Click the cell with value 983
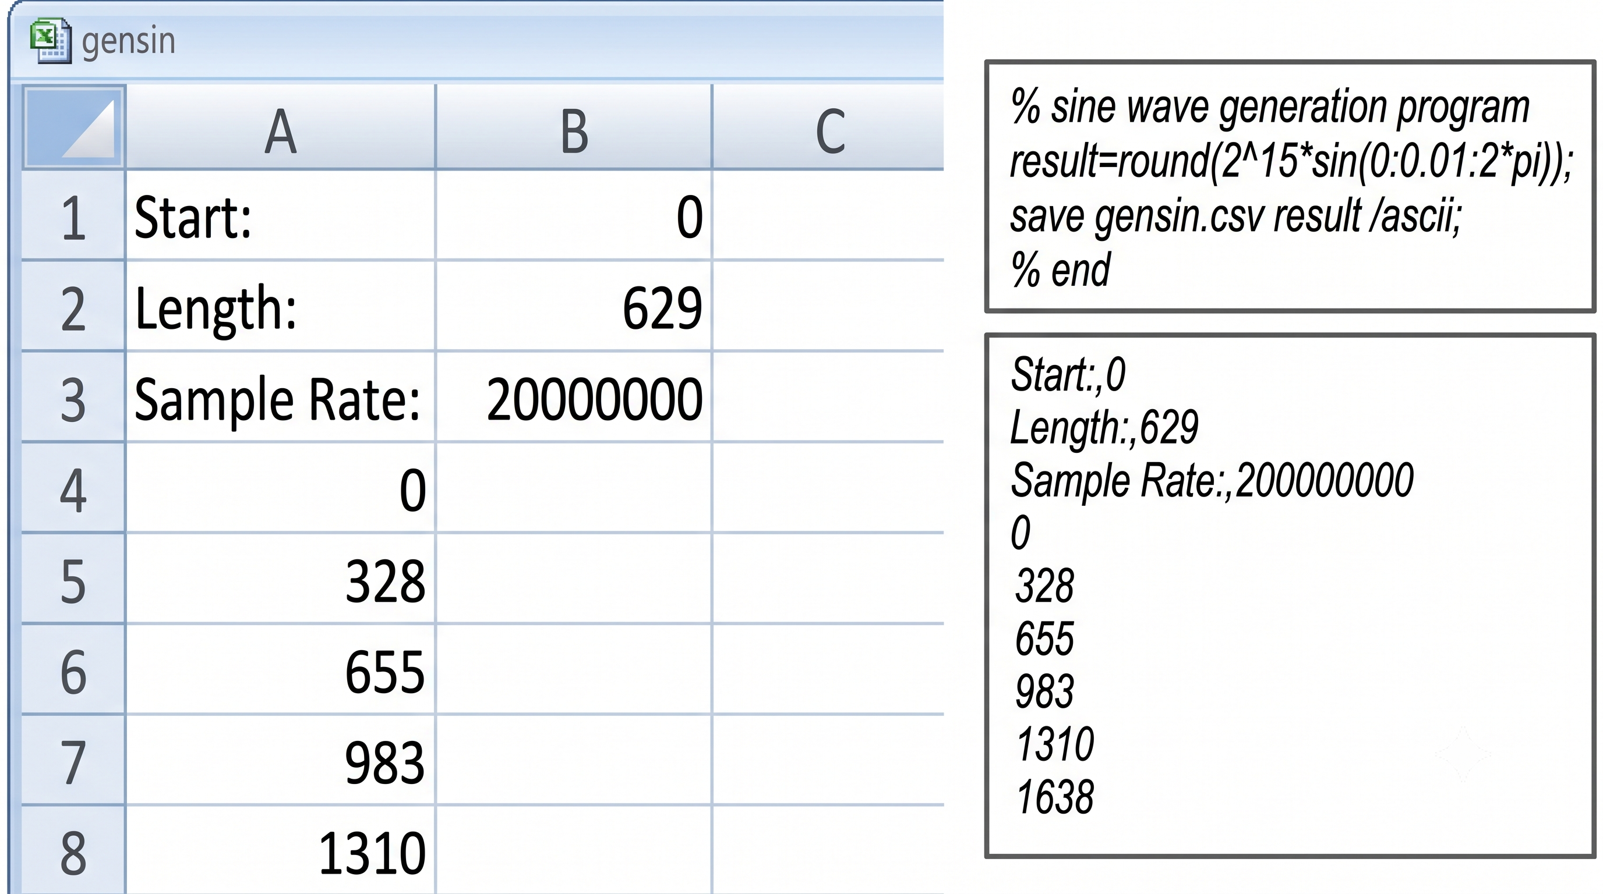1603x894 pixels. tap(281, 761)
